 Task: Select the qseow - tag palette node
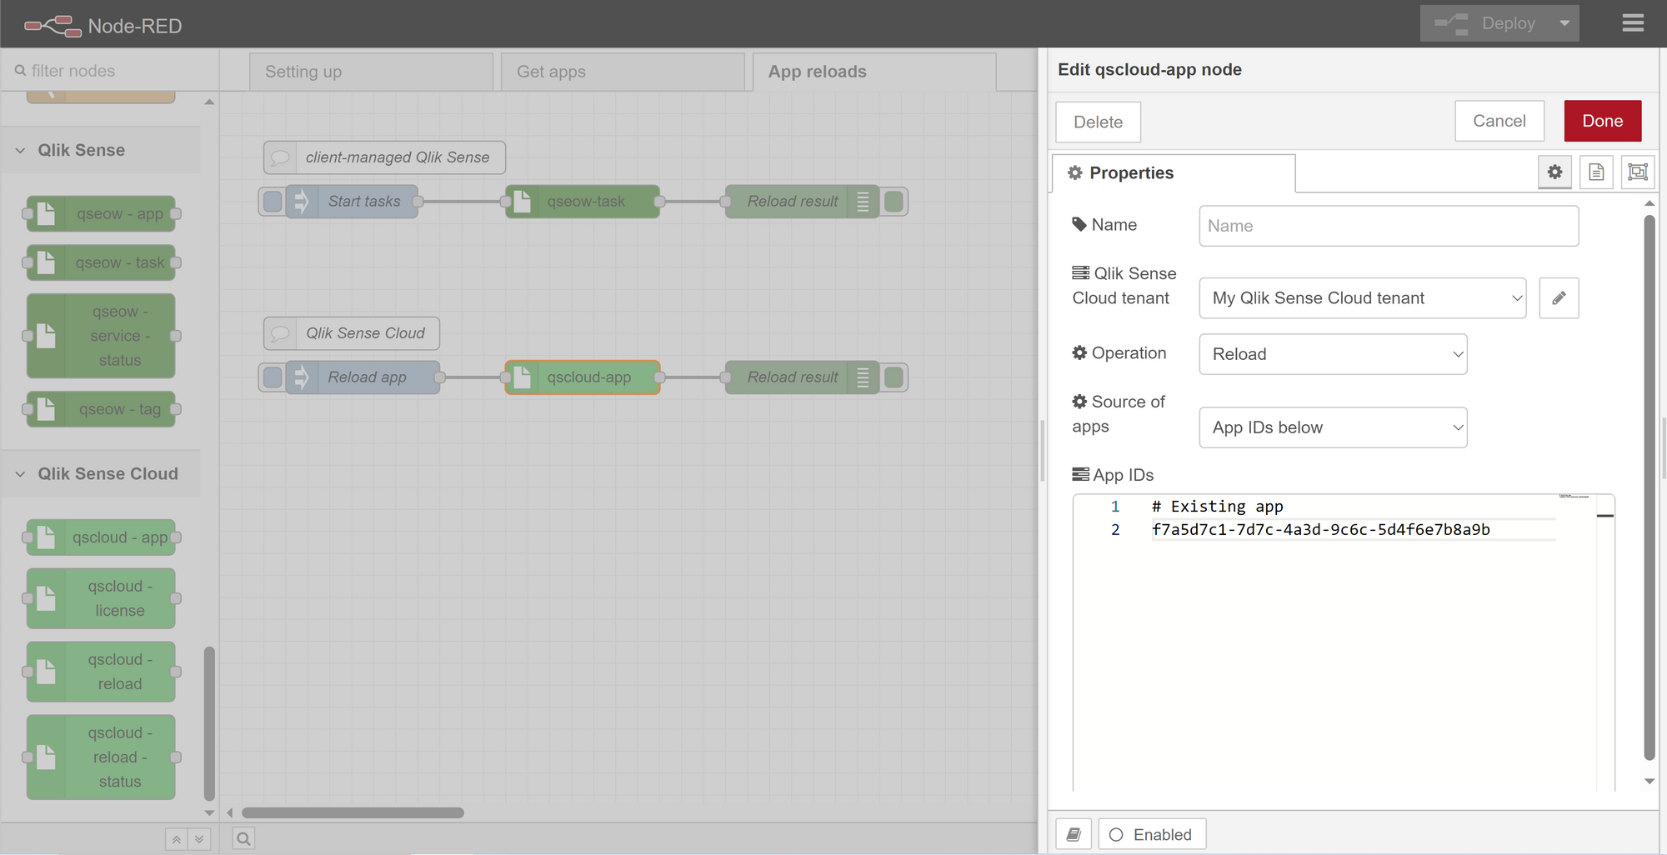[101, 409]
